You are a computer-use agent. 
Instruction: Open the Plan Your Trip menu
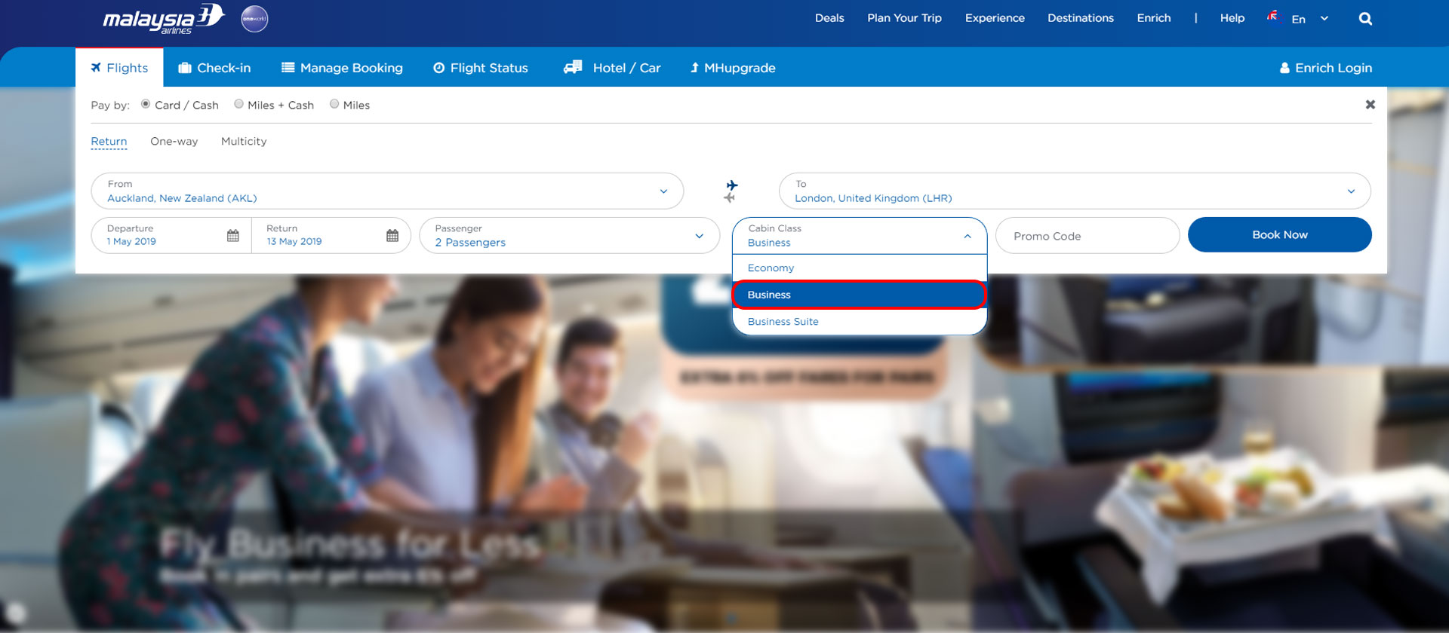point(904,18)
